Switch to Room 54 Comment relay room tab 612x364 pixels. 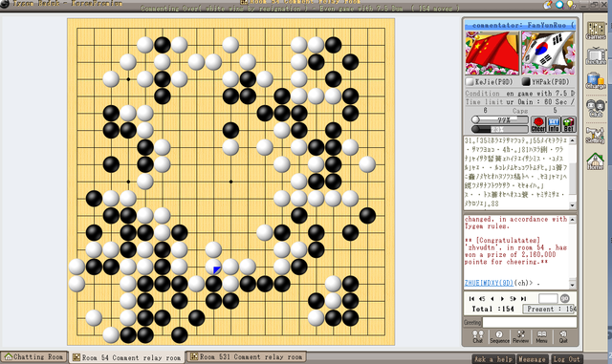coord(127,357)
